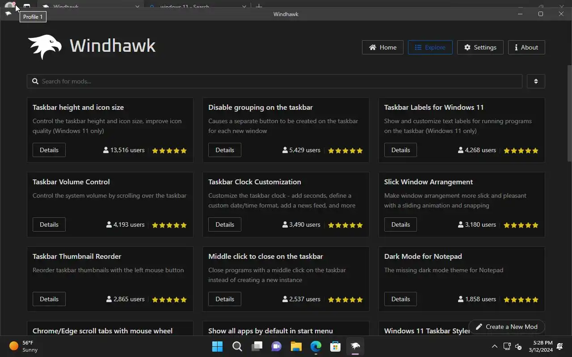This screenshot has height=357, width=572.
Task: Show hidden system tray icons
Action: [494, 346]
